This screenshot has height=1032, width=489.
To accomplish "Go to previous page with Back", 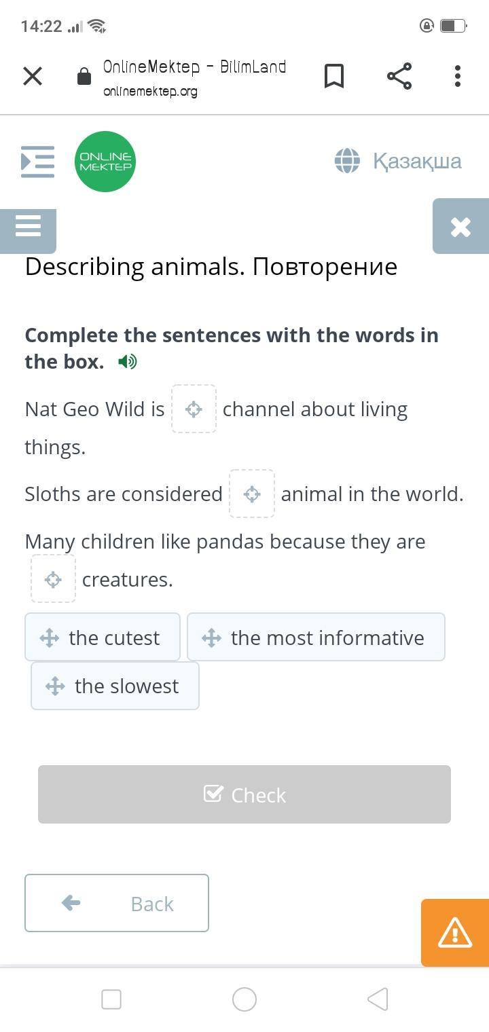I will tap(117, 903).
